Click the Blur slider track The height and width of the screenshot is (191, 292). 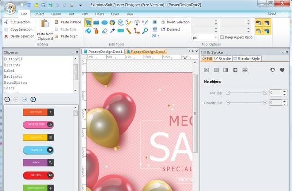(246, 93)
